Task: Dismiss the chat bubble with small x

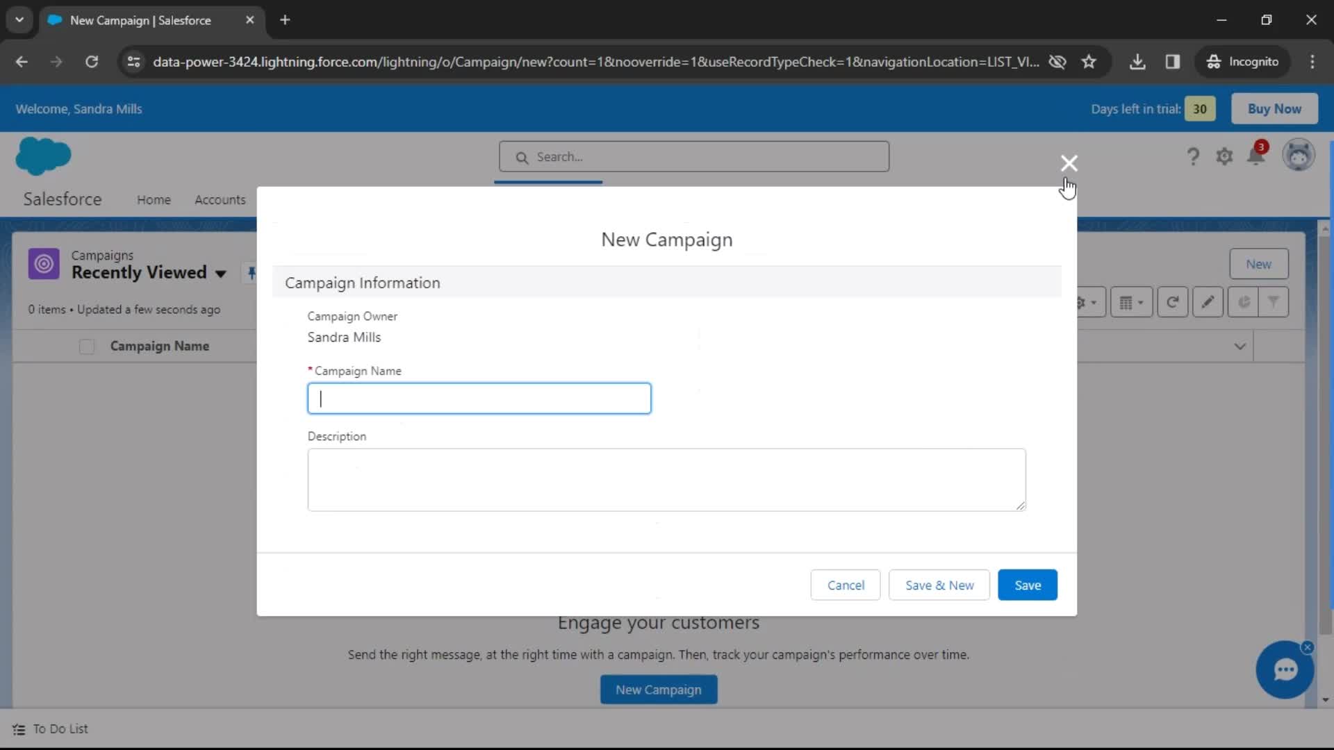Action: [1308, 647]
